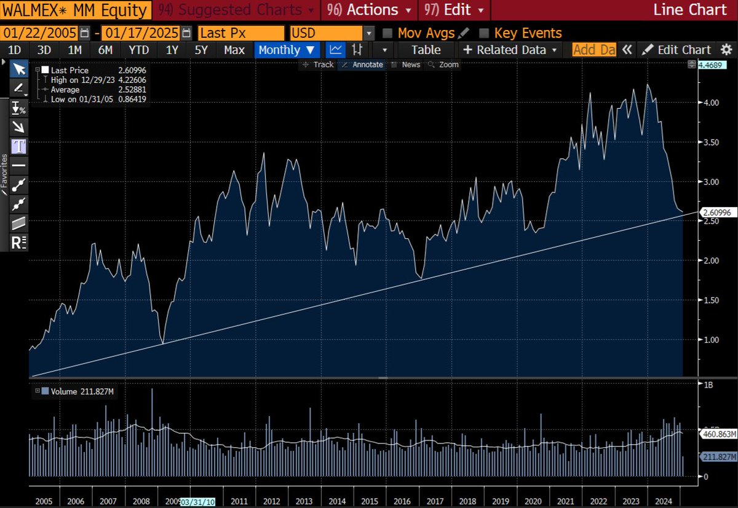Select the text T annotation tool
The height and width of the screenshot is (508, 738).
coord(19,146)
